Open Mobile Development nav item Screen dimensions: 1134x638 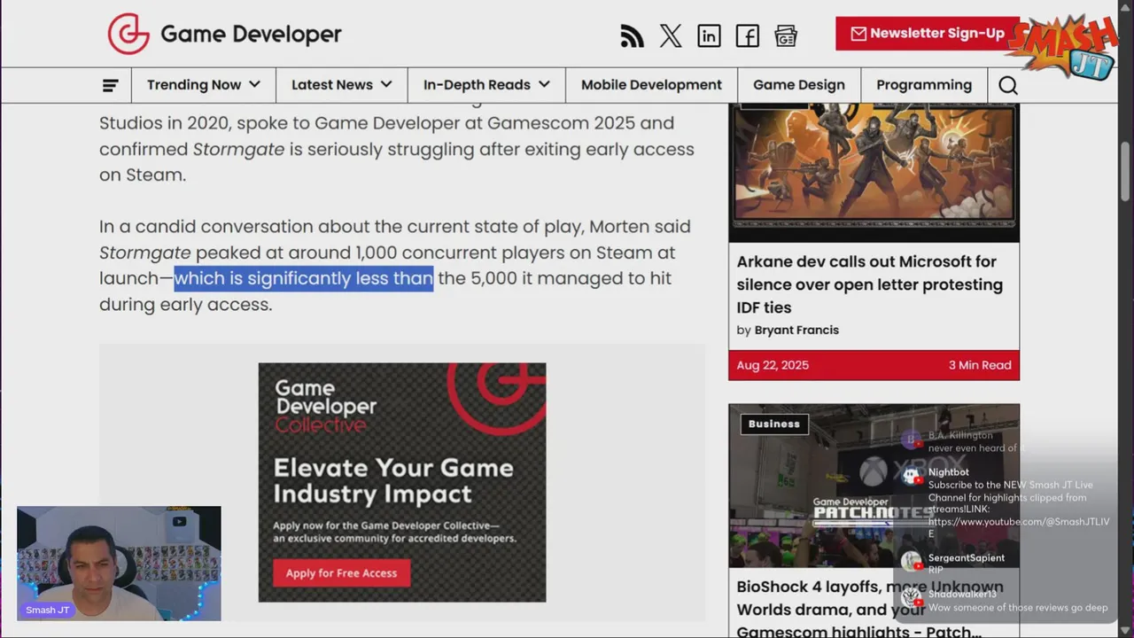click(x=651, y=85)
